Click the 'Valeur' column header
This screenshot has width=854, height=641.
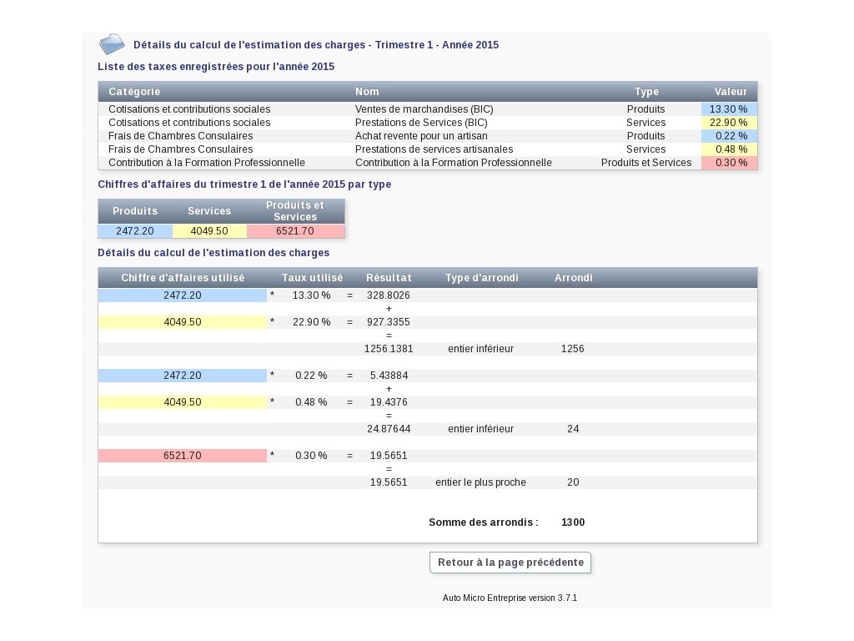(x=731, y=92)
